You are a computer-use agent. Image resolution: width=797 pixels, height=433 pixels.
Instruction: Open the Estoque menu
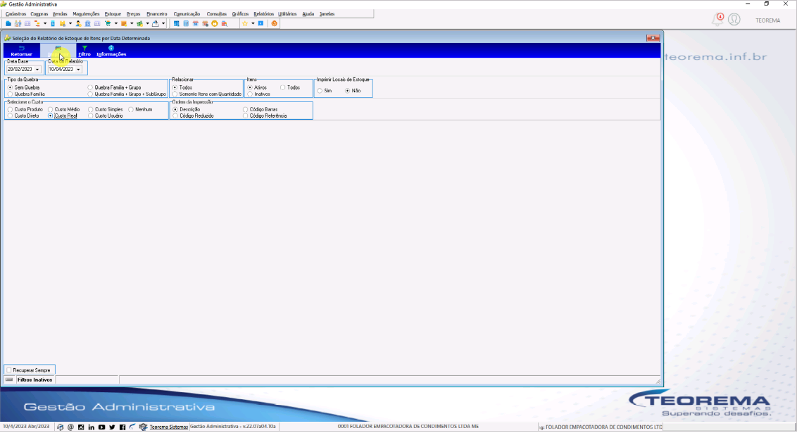(113, 13)
